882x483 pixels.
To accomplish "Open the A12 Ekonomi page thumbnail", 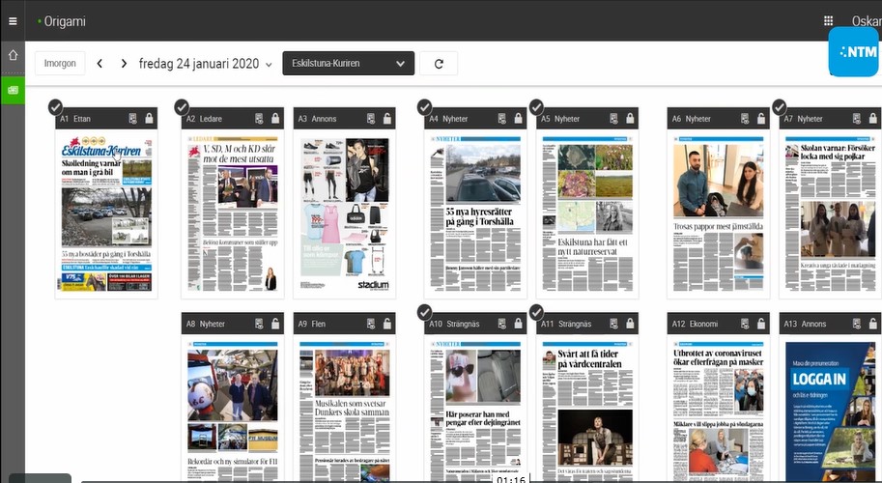I will (719, 409).
